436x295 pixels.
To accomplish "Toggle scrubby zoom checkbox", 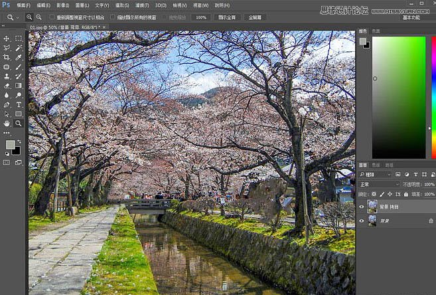I will click(164, 17).
